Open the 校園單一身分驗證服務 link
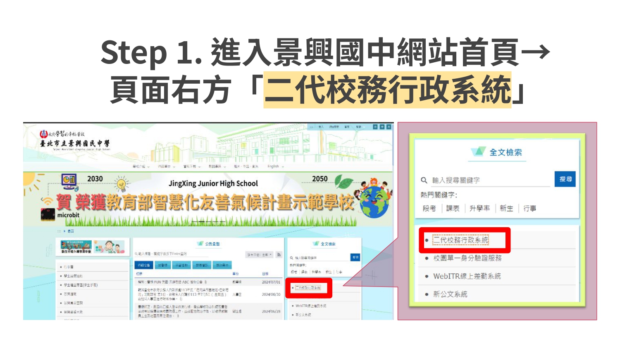Image resolution: width=620 pixels, height=348 pixels. pos(467,258)
